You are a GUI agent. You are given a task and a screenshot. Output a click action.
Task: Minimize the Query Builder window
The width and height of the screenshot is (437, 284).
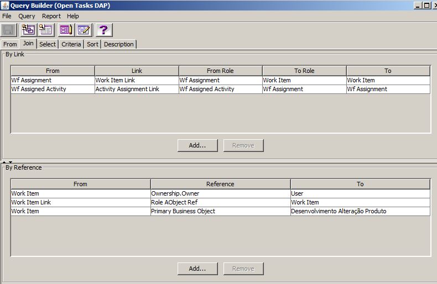pos(418,6)
